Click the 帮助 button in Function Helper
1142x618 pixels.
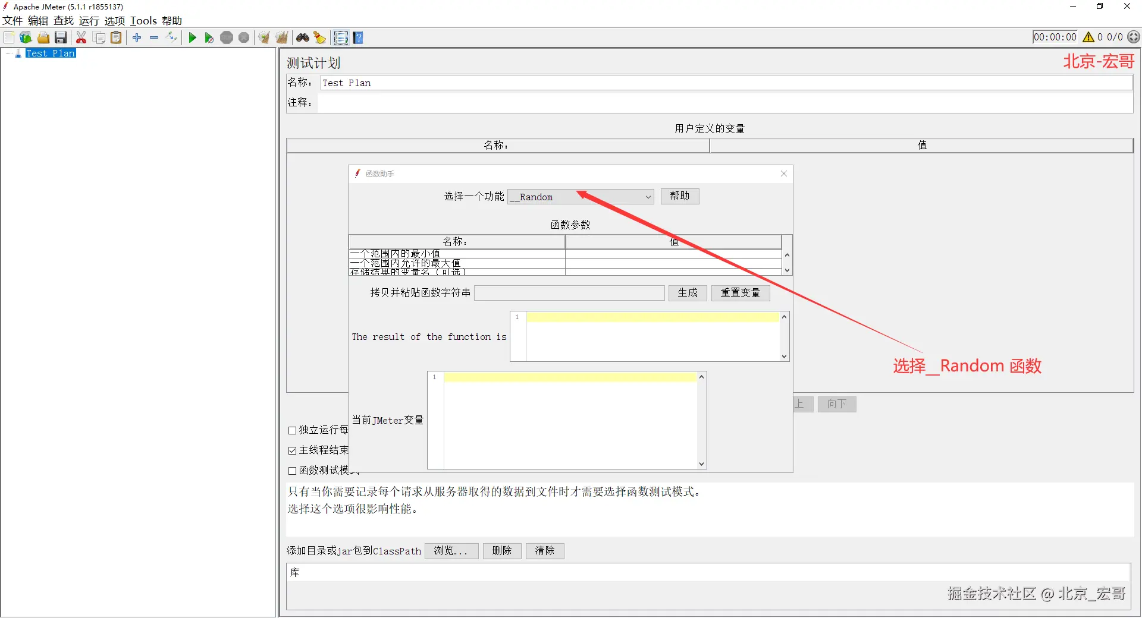[x=680, y=196]
